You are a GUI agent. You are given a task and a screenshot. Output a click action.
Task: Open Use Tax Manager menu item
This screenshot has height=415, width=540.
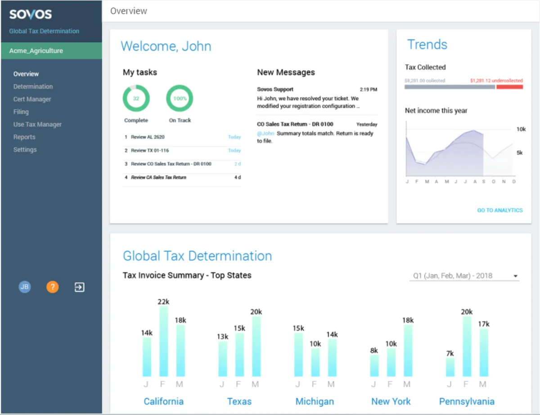[37, 124]
